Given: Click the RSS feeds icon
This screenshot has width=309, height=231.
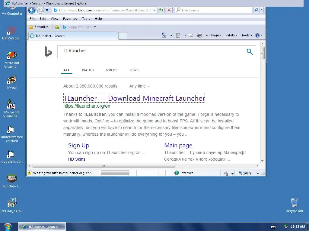Looking at the screenshot, I should [178, 35].
